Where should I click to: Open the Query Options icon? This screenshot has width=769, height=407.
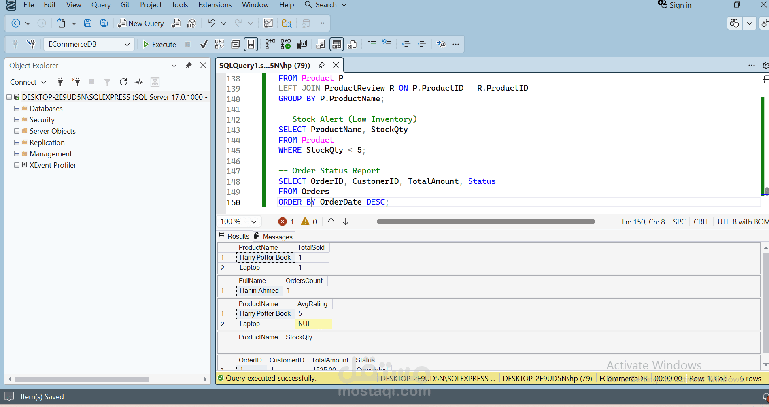(236, 44)
